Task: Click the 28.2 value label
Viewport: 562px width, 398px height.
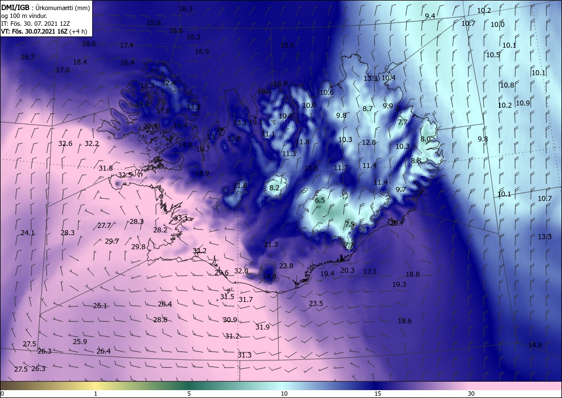Action: 160,230
